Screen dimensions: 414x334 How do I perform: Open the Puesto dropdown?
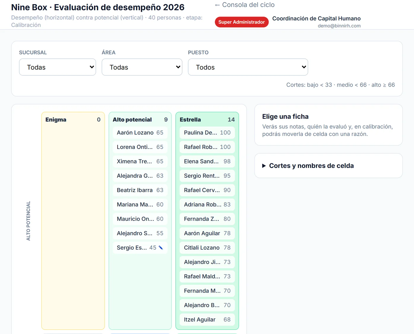(x=248, y=67)
